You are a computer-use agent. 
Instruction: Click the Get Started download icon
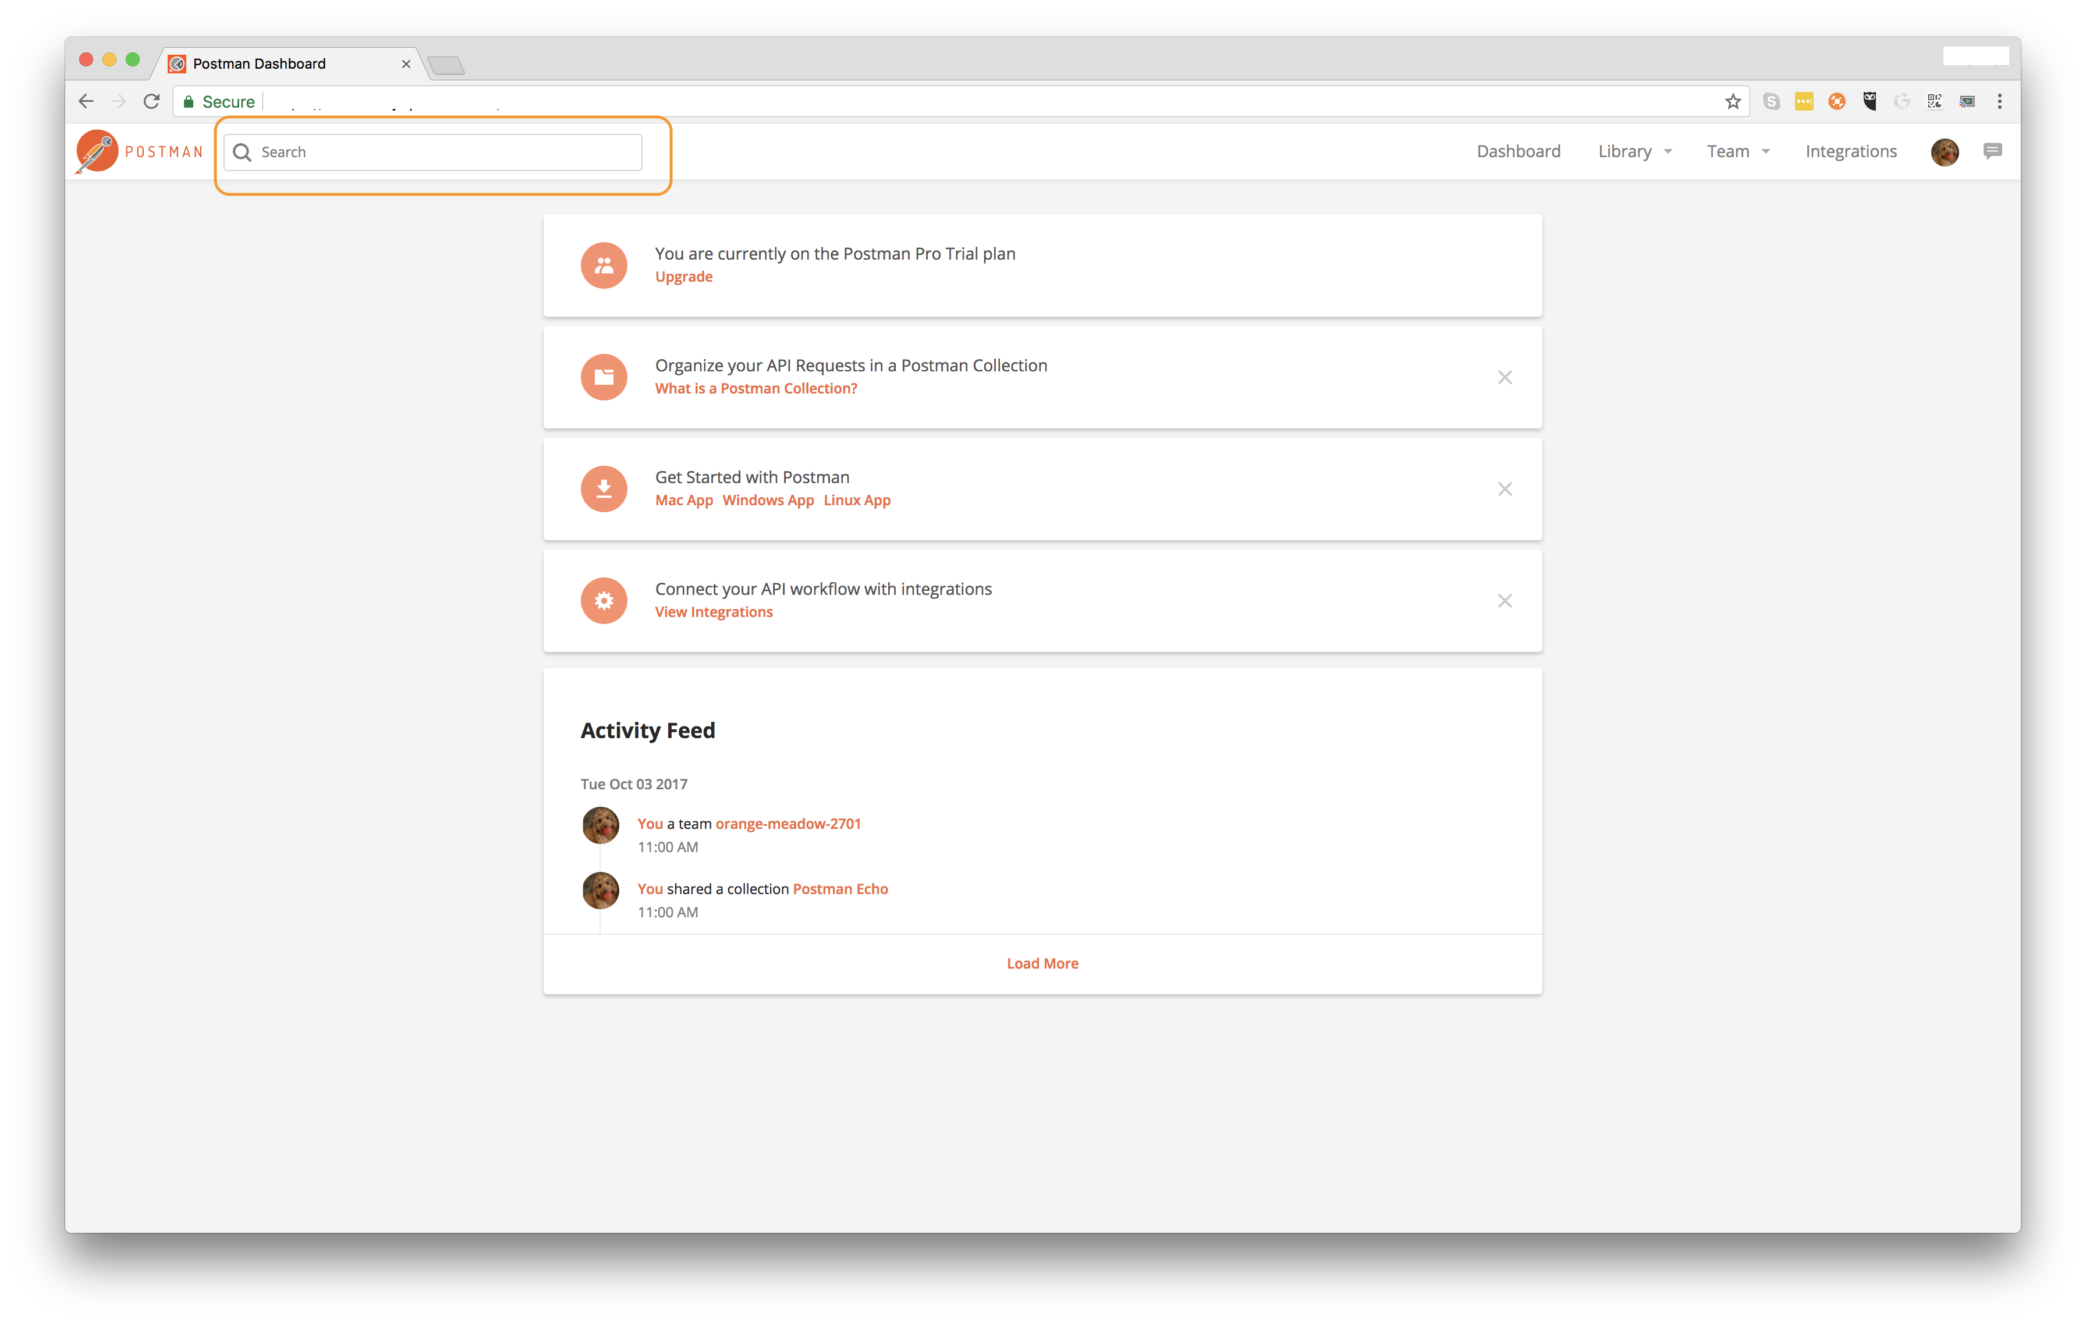click(x=604, y=488)
